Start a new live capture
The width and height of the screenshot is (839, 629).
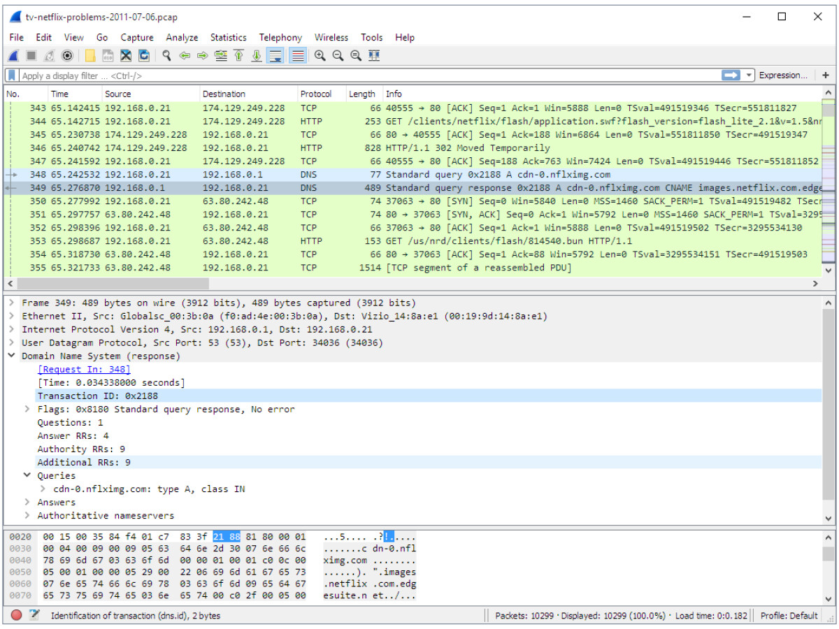point(13,55)
